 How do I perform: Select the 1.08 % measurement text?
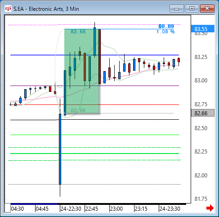point(165,32)
